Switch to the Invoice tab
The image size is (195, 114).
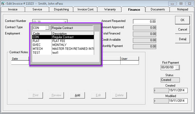pyautogui.click(x=13, y=9)
